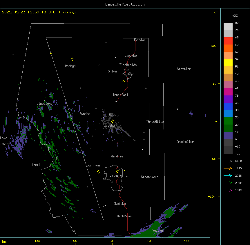Pick the purple 0-10 dBZ legend swatch
Viewport: 250px width, 245px height.
(228, 136)
